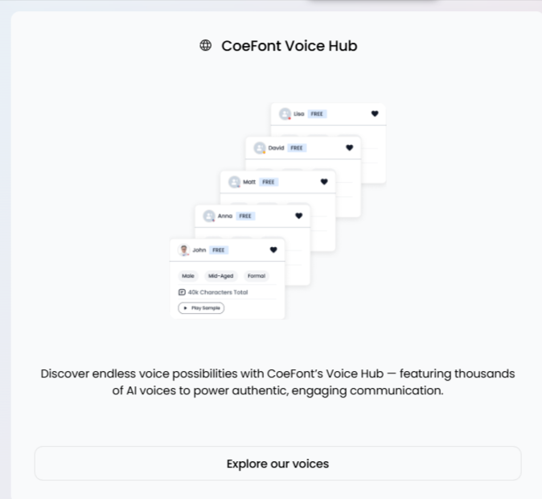542x499 pixels.
Task: Like Matt's voice using the heart icon
Action: pos(324,182)
